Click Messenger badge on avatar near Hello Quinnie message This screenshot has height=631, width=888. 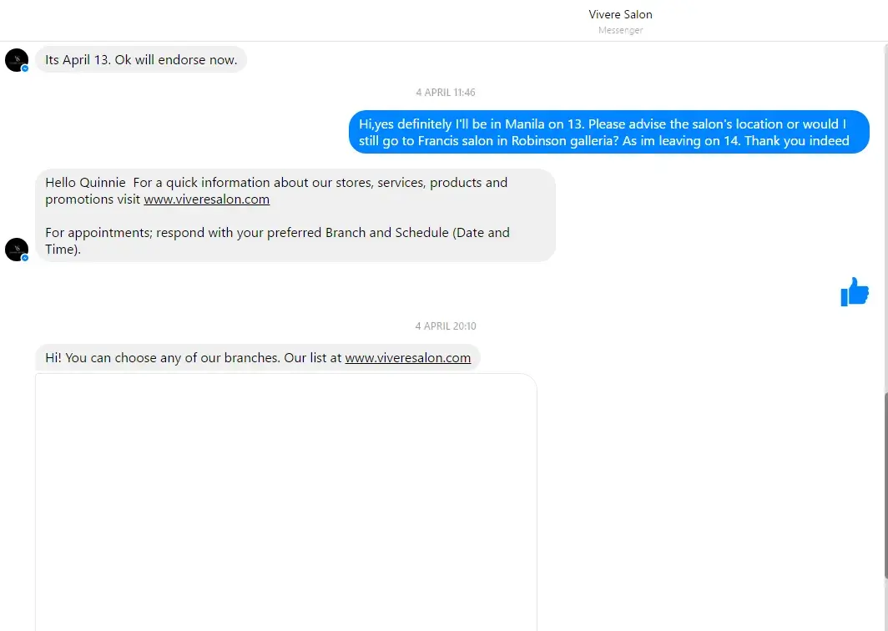coord(25,258)
